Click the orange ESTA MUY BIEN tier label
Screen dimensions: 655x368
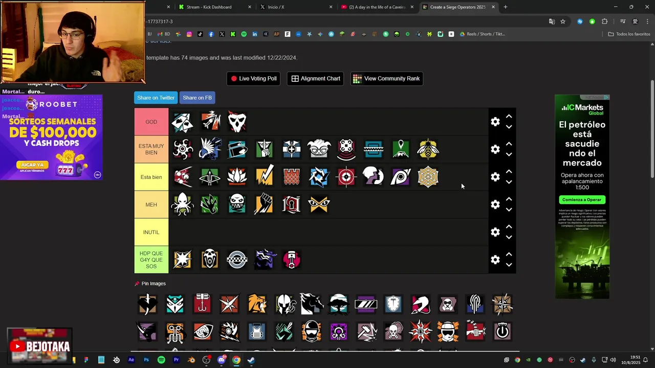[x=151, y=149]
